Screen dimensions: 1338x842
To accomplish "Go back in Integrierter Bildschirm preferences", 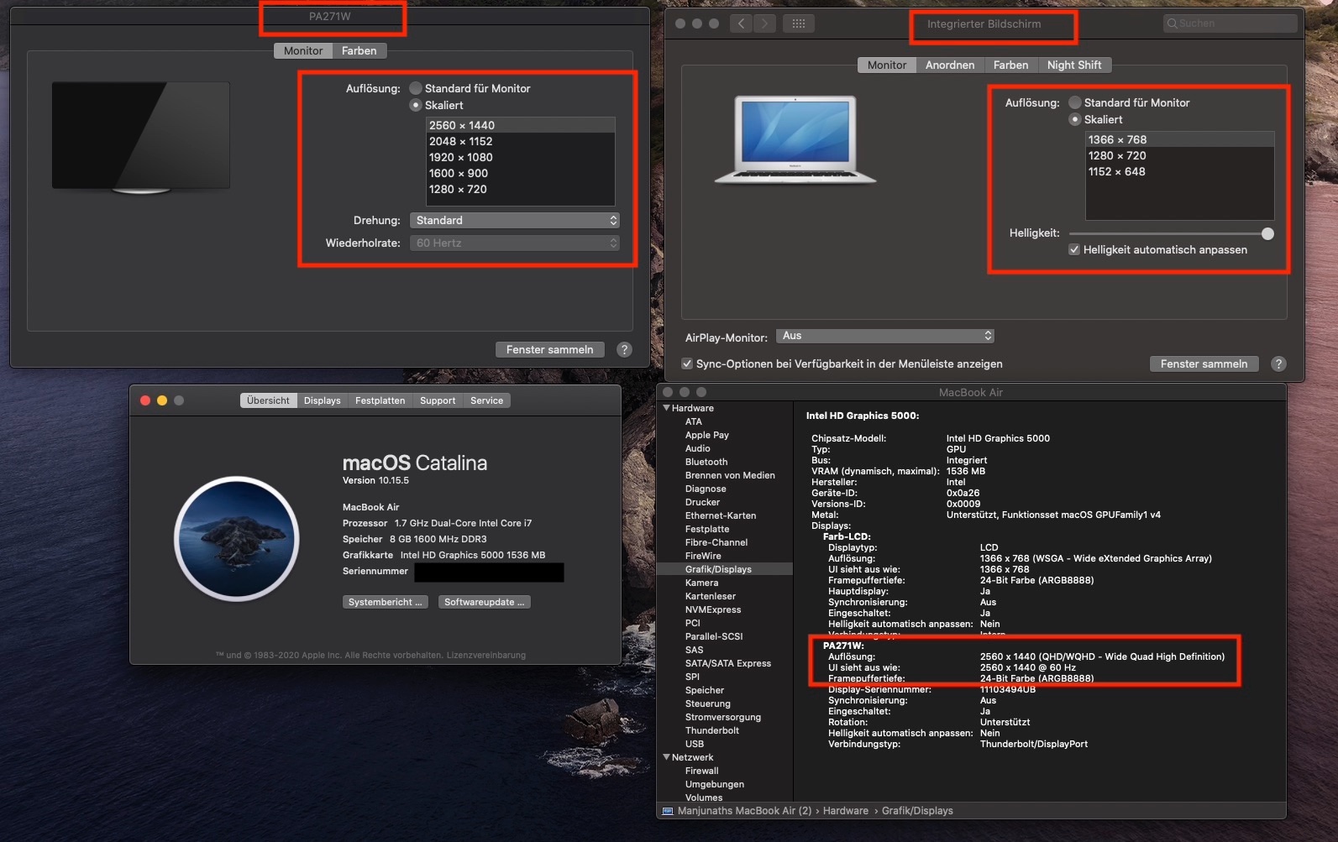I will tap(741, 24).
